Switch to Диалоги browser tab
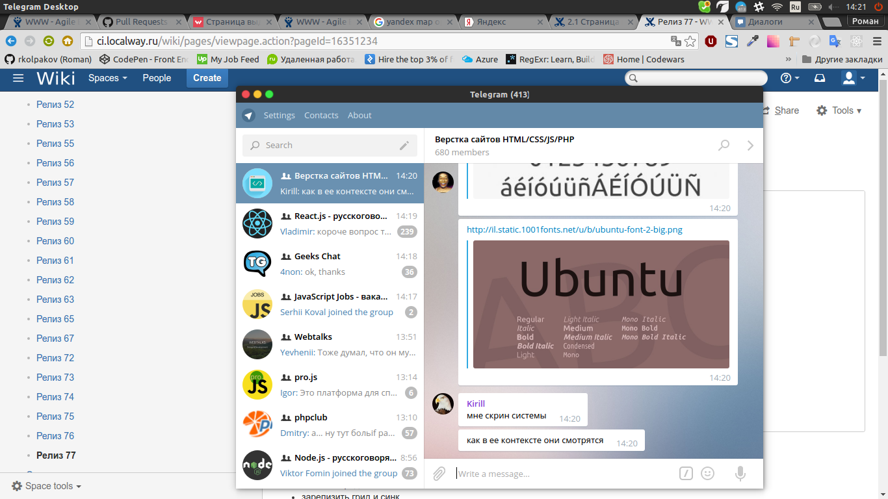Screen dimensions: 888x499 click(x=774, y=22)
